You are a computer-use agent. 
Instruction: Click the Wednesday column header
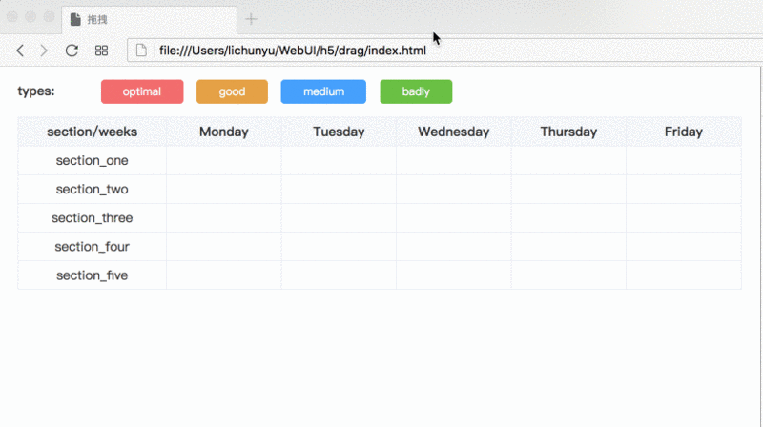tap(453, 132)
